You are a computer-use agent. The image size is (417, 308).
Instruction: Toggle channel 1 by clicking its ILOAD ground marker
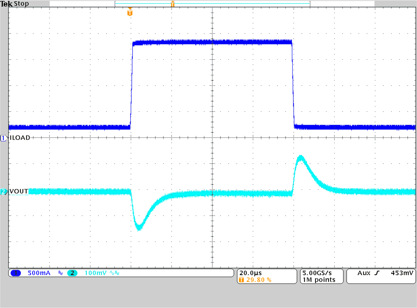3,138
